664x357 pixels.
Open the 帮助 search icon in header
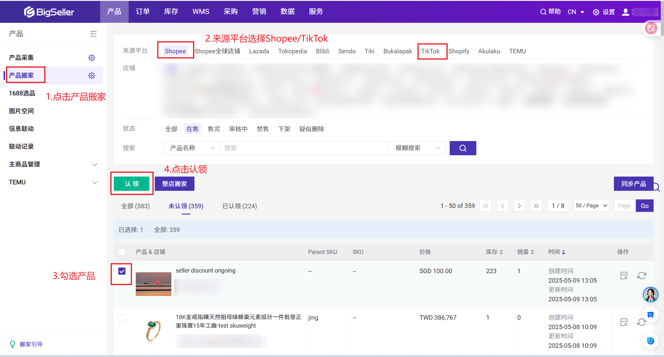543,12
